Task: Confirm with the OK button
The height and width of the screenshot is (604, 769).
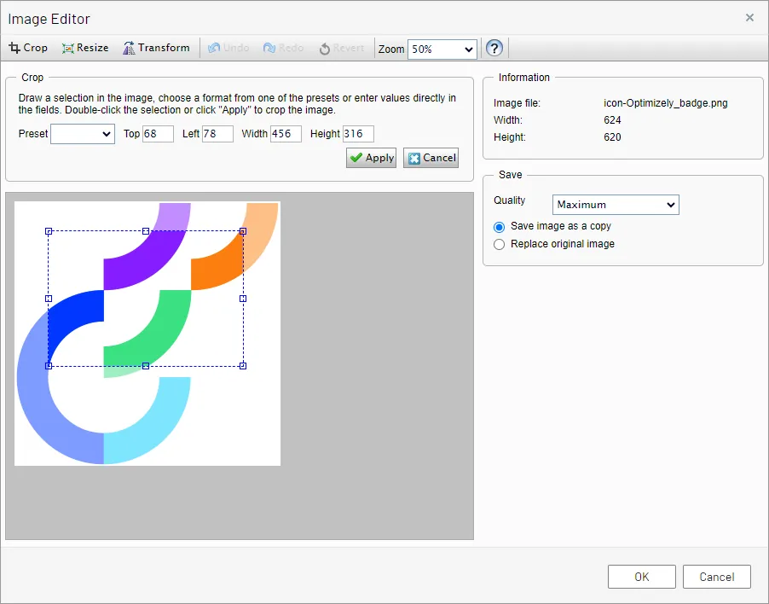Action: pos(641,577)
